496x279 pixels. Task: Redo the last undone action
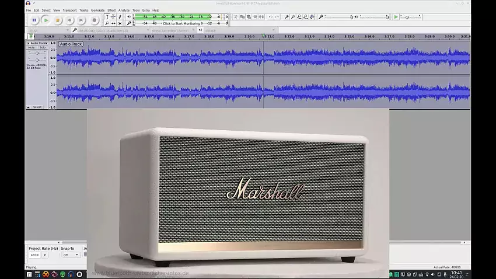point(277,17)
